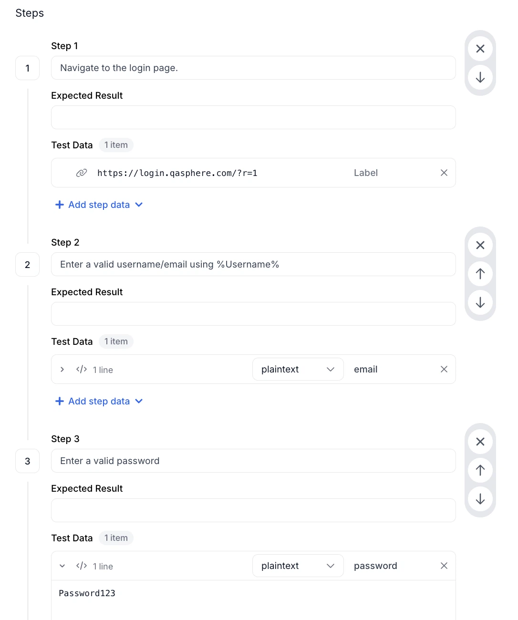The height and width of the screenshot is (620, 518).
Task: Open plaintext dropdown for password data
Action: (298, 566)
